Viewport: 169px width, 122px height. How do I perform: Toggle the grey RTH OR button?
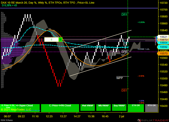coord(151,108)
